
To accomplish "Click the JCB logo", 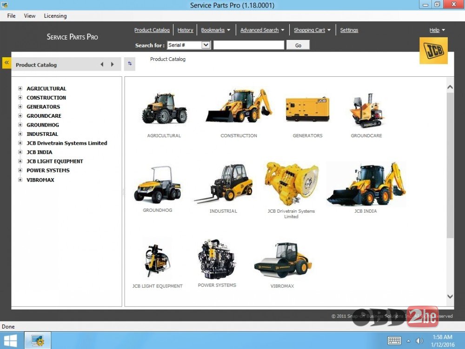I will (x=433, y=50).
